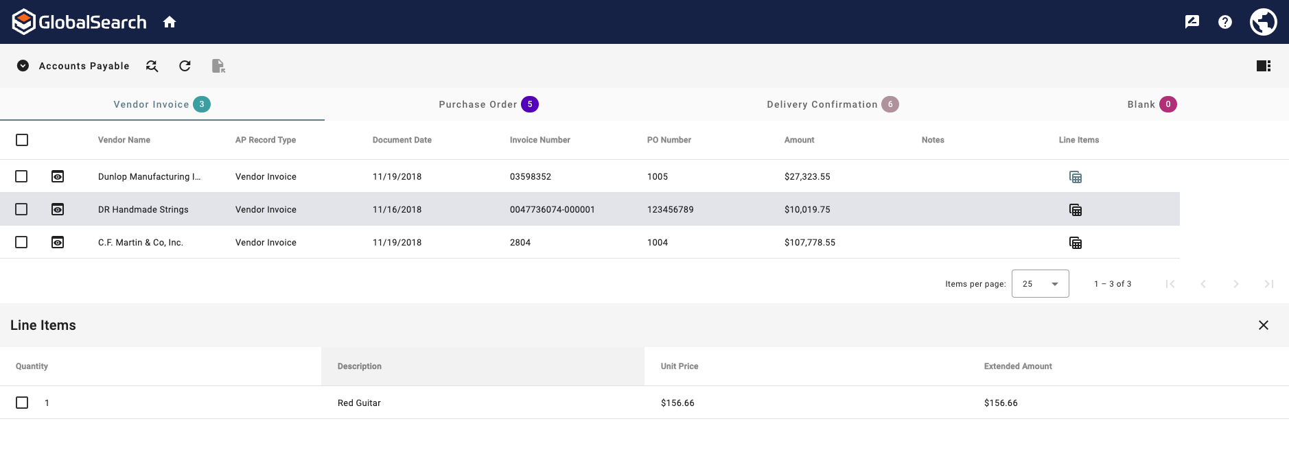The image size is (1289, 465).
Task: Sort by the Amount column header
Action: [799, 140]
